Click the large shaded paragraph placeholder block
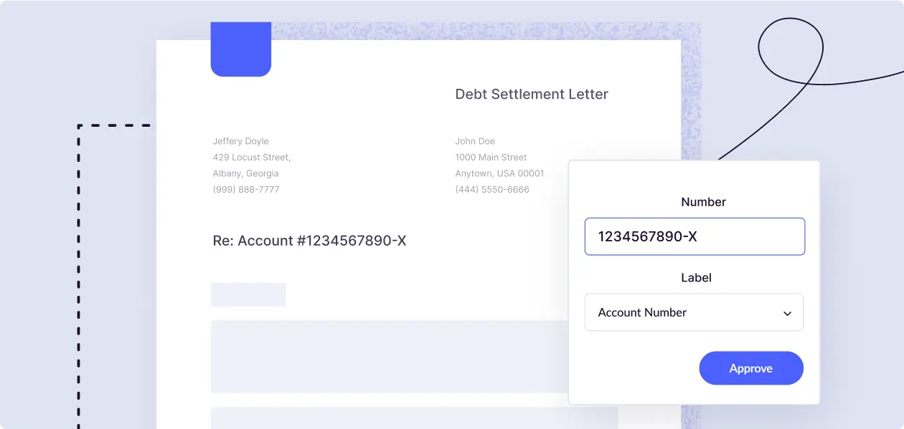904x429 pixels. coord(391,356)
